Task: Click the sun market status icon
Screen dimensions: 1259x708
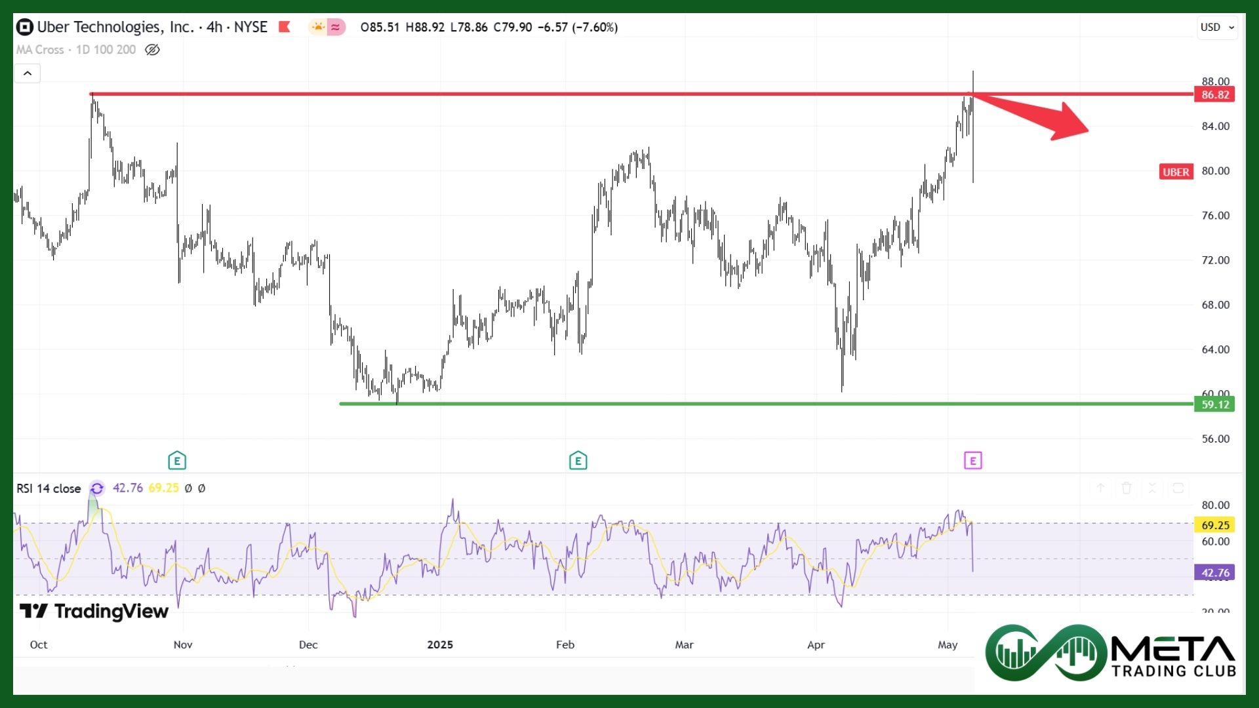Action: [x=318, y=27]
